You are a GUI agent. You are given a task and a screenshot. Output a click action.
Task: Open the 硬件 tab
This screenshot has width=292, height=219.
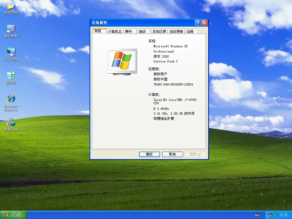130,31
